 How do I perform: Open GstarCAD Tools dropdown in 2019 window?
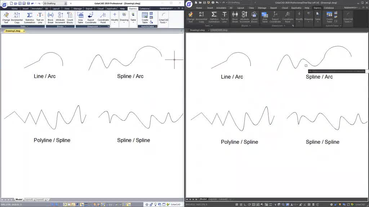pyautogui.click(x=164, y=18)
